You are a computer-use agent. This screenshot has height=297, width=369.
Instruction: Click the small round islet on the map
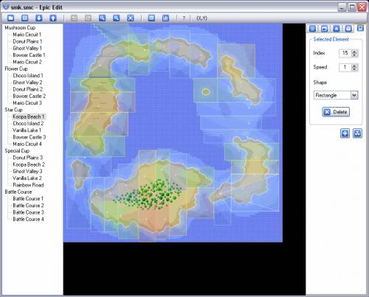206,92
